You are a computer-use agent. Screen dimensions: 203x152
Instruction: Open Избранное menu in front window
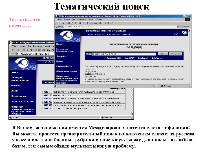pyautogui.click(x=81, y=19)
